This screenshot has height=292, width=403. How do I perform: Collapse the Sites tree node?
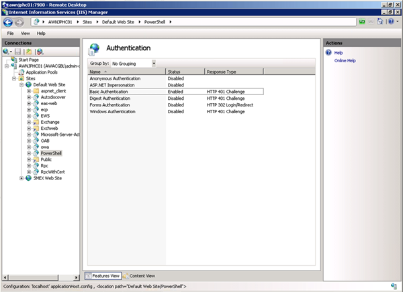[14, 78]
